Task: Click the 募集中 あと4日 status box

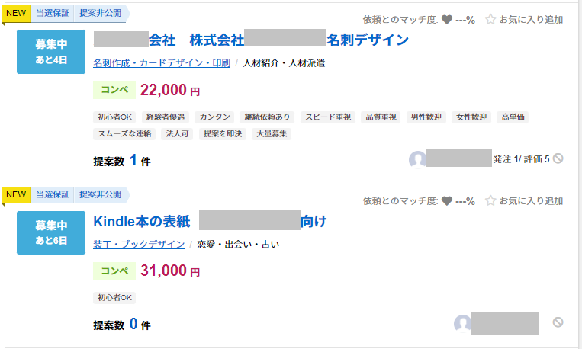Action: [51, 52]
